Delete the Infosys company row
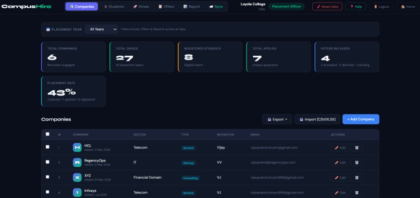This screenshot has height=198, width=420. point(356,193)
